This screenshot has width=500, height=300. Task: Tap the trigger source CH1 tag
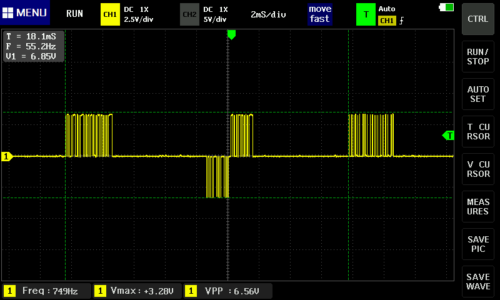point(387,21)
